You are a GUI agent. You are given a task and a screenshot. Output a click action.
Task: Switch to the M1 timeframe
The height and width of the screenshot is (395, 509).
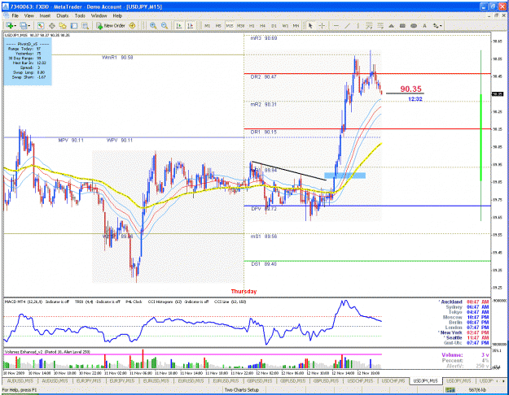tap(208, 25)
